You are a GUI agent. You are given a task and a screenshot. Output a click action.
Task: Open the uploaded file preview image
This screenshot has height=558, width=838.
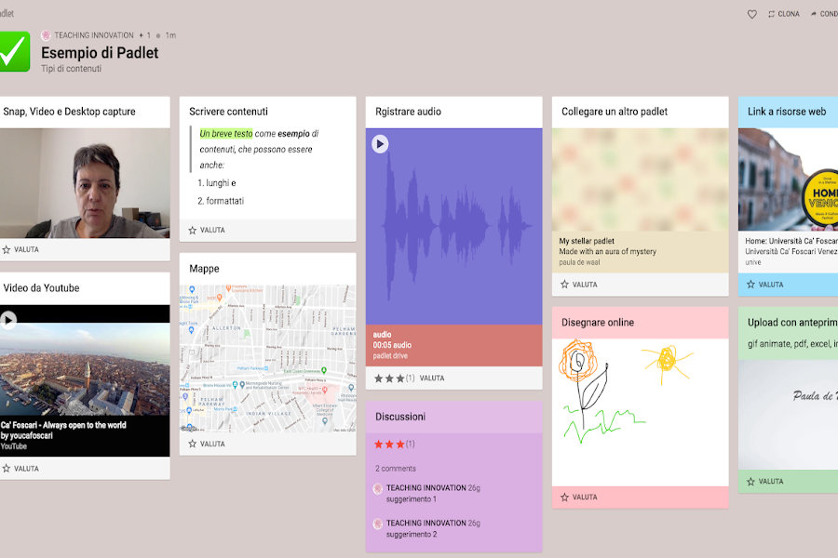[x=788, y=415]
